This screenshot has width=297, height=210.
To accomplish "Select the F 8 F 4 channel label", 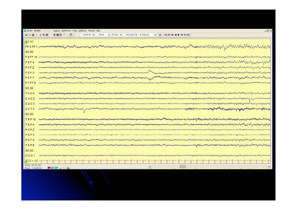I will click(30, 62).
